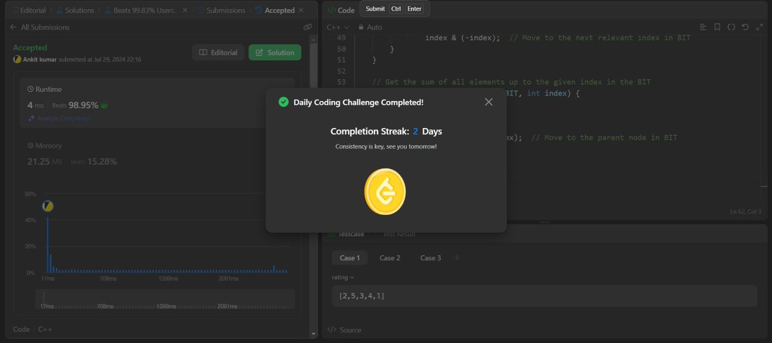Click the green Solution button
The height and width of the screenshot is (343, 772).
[x=275, y=52]
